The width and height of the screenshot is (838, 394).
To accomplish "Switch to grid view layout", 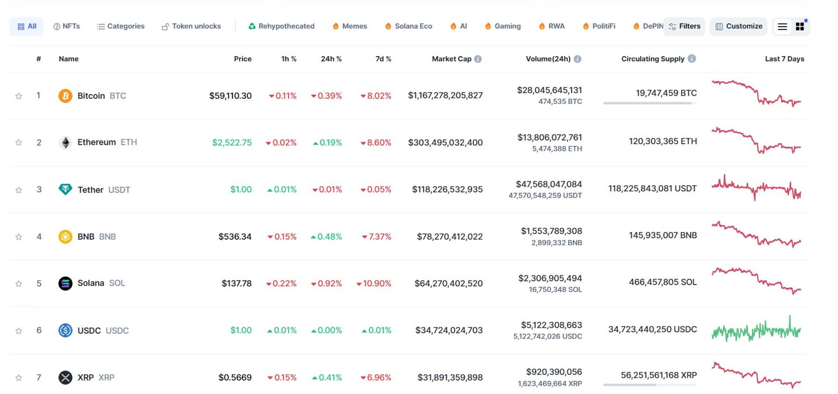I will coord(800,27).
